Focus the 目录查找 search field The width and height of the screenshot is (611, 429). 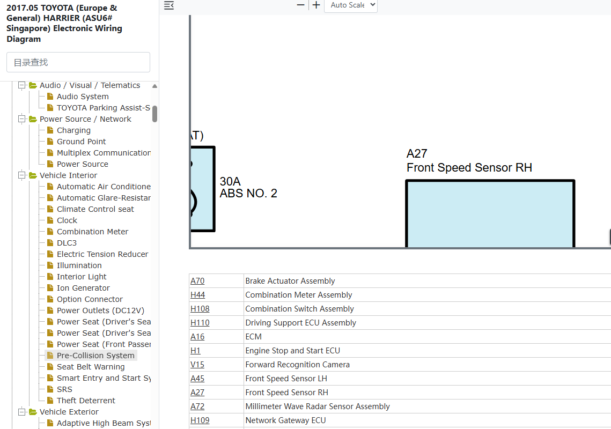[x=78, y=62]
